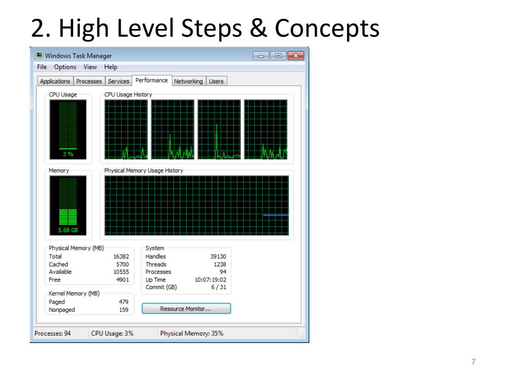Image resolution: width=506 pixels, height=379 pixels.
Task: Switch to the Networking tab
Action: [188, 81]
